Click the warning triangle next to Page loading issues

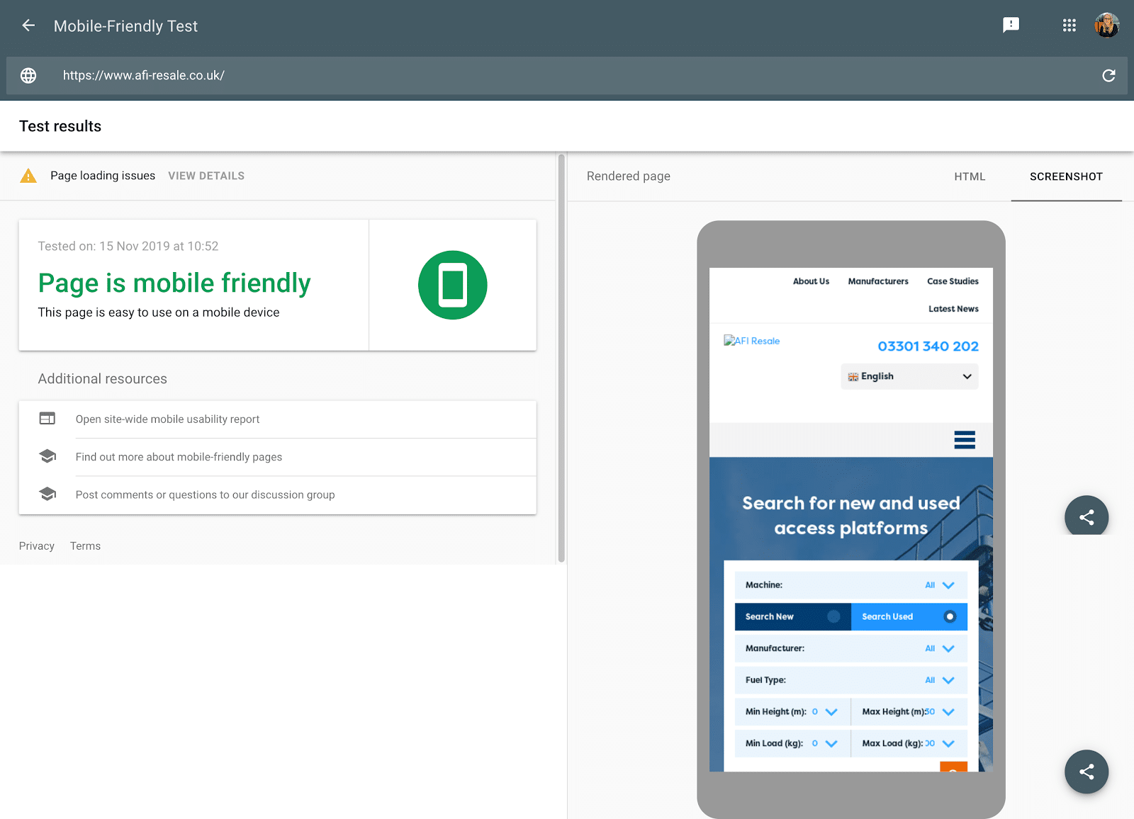(28, 176)
